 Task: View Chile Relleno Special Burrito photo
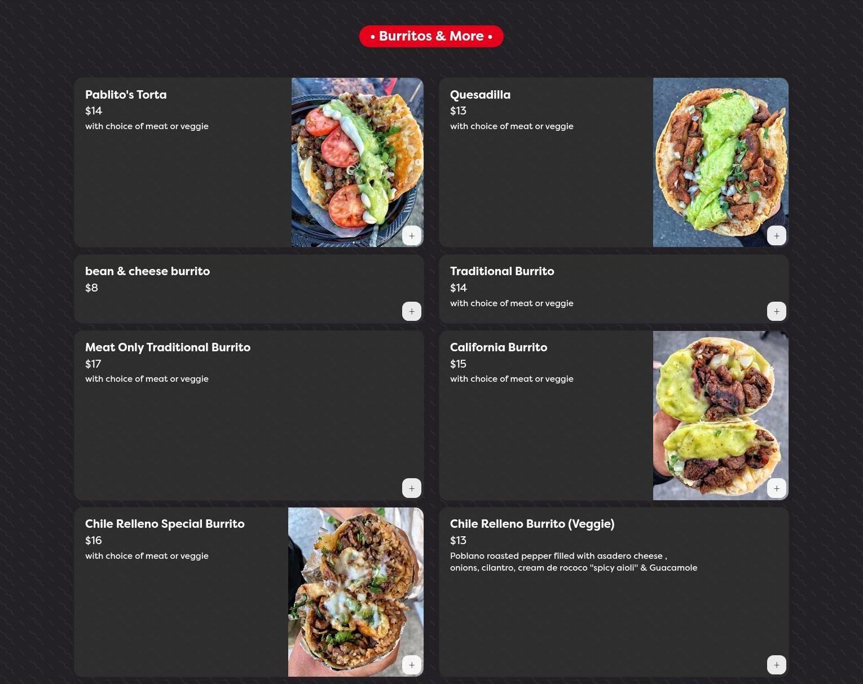pyautogui.click(x=356, y=592)
